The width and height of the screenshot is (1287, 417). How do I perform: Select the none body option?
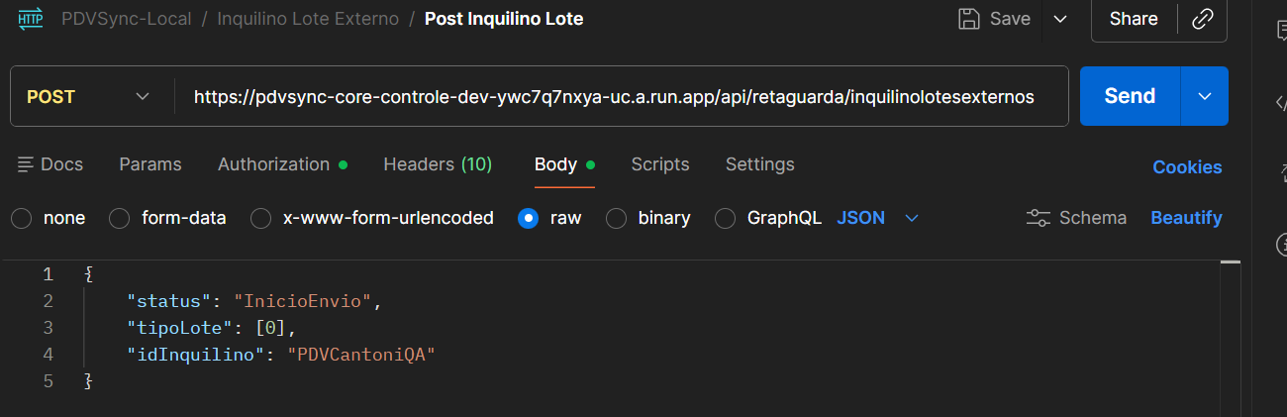pos(22,218)
